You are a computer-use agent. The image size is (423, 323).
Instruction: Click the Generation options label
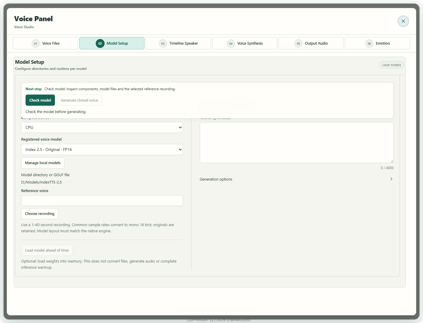tap(216, 179)
